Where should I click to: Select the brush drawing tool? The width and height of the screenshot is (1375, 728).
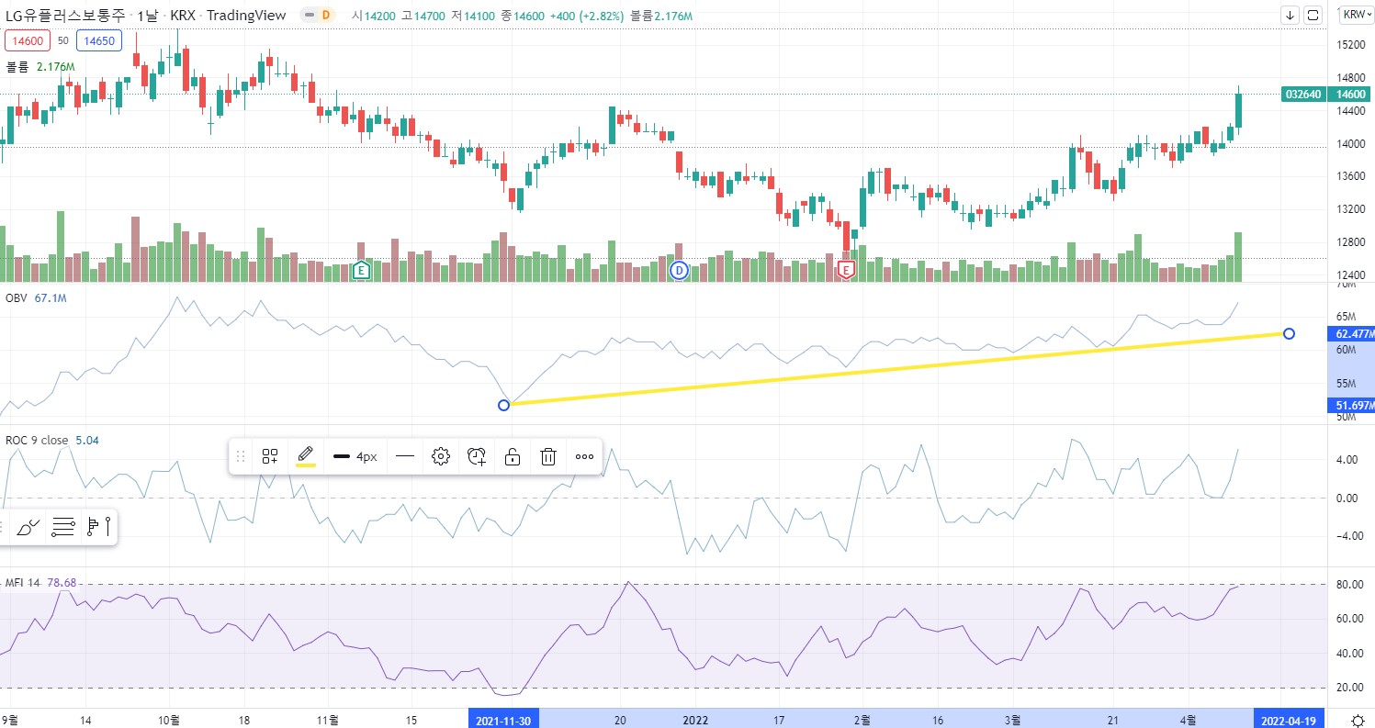[x=28, y=527]
